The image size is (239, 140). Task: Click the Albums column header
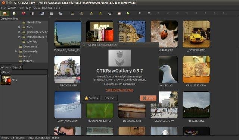(24, 72)
